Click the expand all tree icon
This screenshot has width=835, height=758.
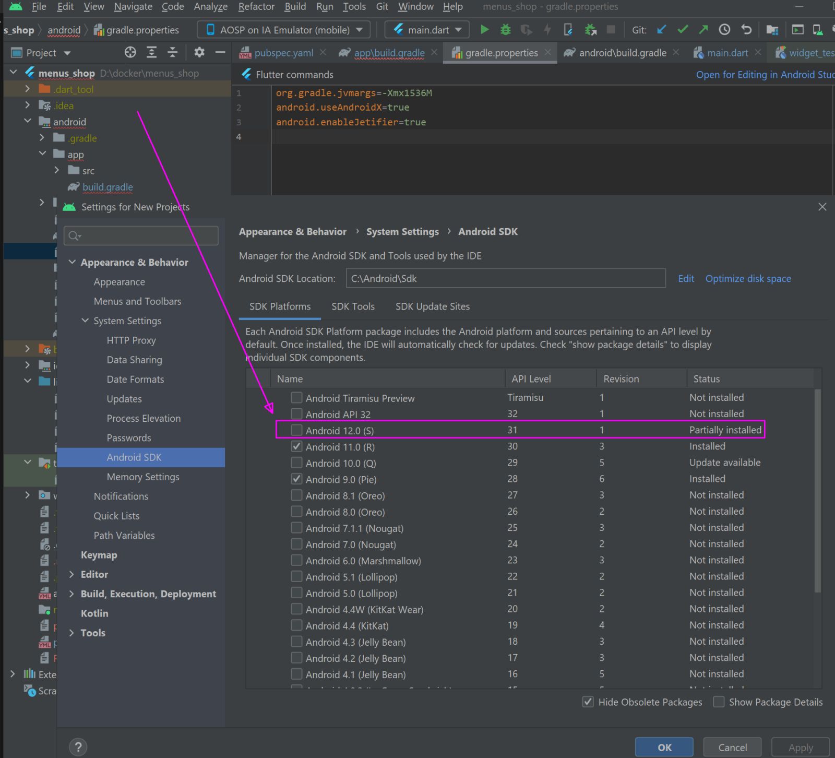[151, 52]
